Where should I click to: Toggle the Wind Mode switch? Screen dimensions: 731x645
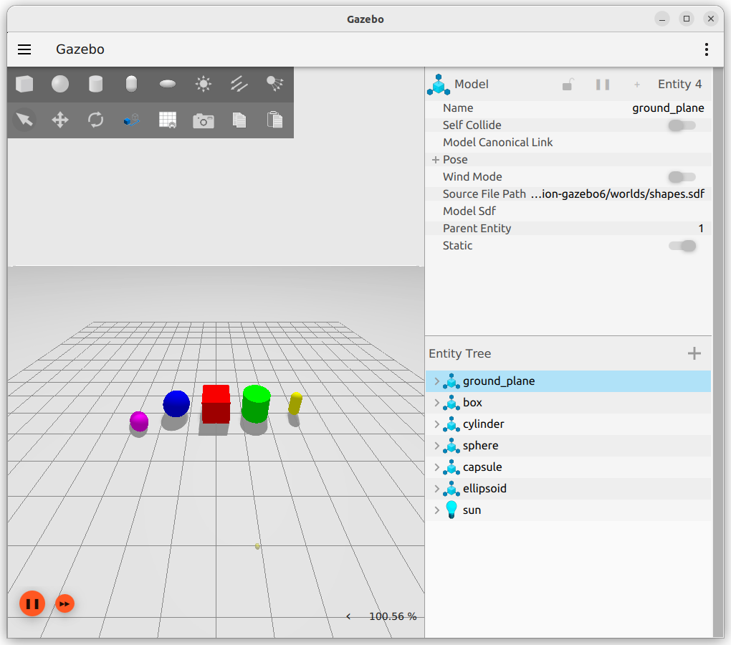(682, 177)
